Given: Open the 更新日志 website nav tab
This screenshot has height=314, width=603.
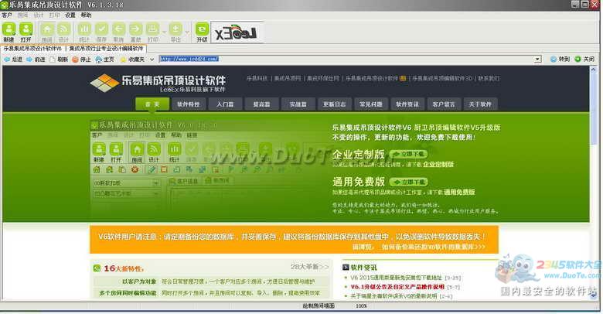Looking at the screenshot, I should [334, 104].
